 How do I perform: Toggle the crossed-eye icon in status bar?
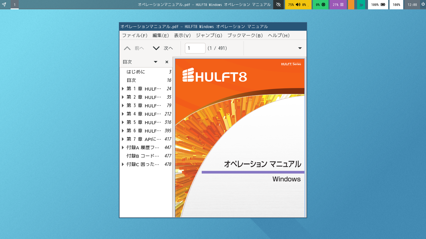coord(278,5)
